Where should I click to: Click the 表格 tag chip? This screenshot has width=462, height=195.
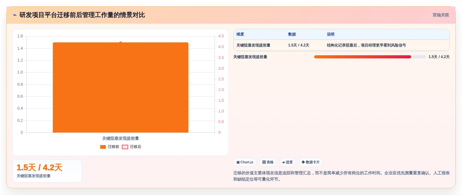[268, 162]
